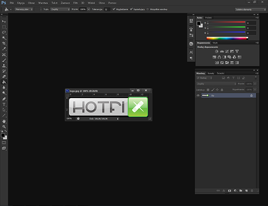Open the Edycja menu
Image resolution: width=268 pixels, height=206 pixels.
coord(21,3)
